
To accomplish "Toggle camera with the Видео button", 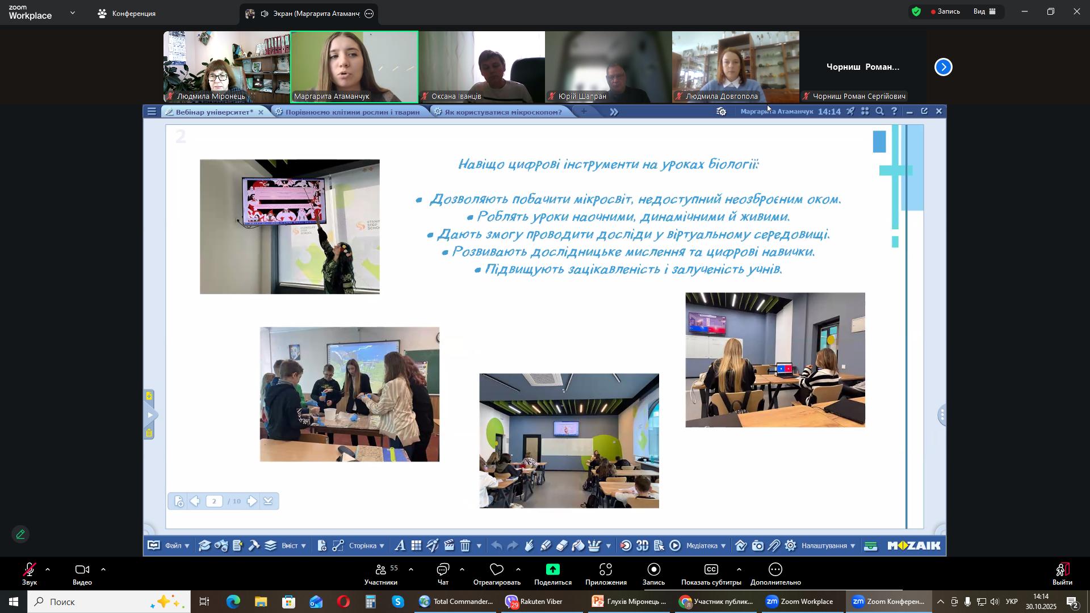I will pyautogui.click(x=82, y=573).
